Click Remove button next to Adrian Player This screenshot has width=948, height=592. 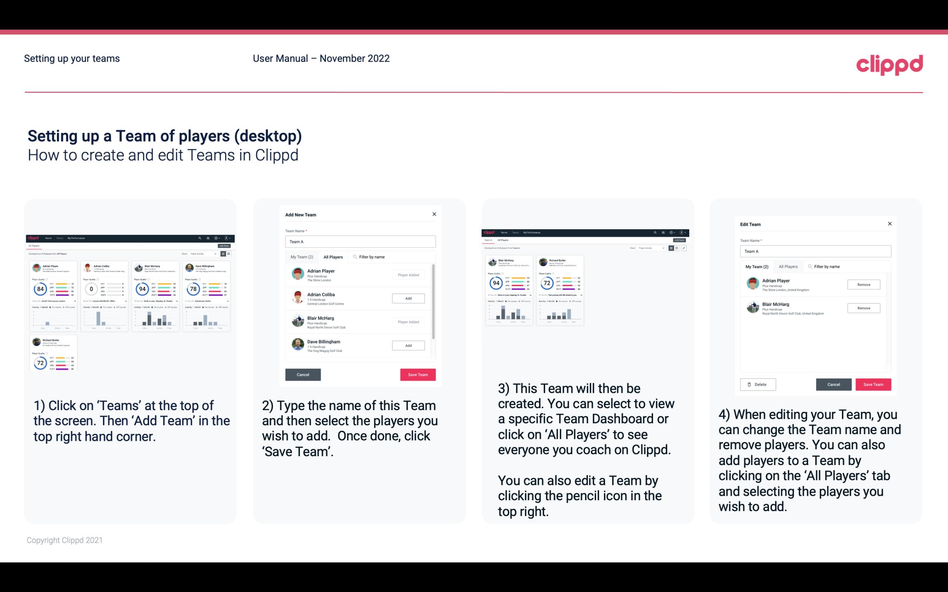point(863,284)
